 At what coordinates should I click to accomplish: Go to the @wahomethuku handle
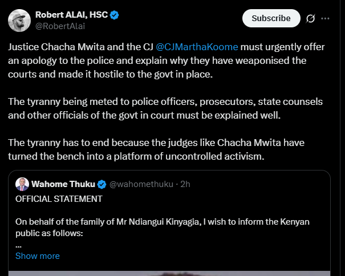coord(141,184)
